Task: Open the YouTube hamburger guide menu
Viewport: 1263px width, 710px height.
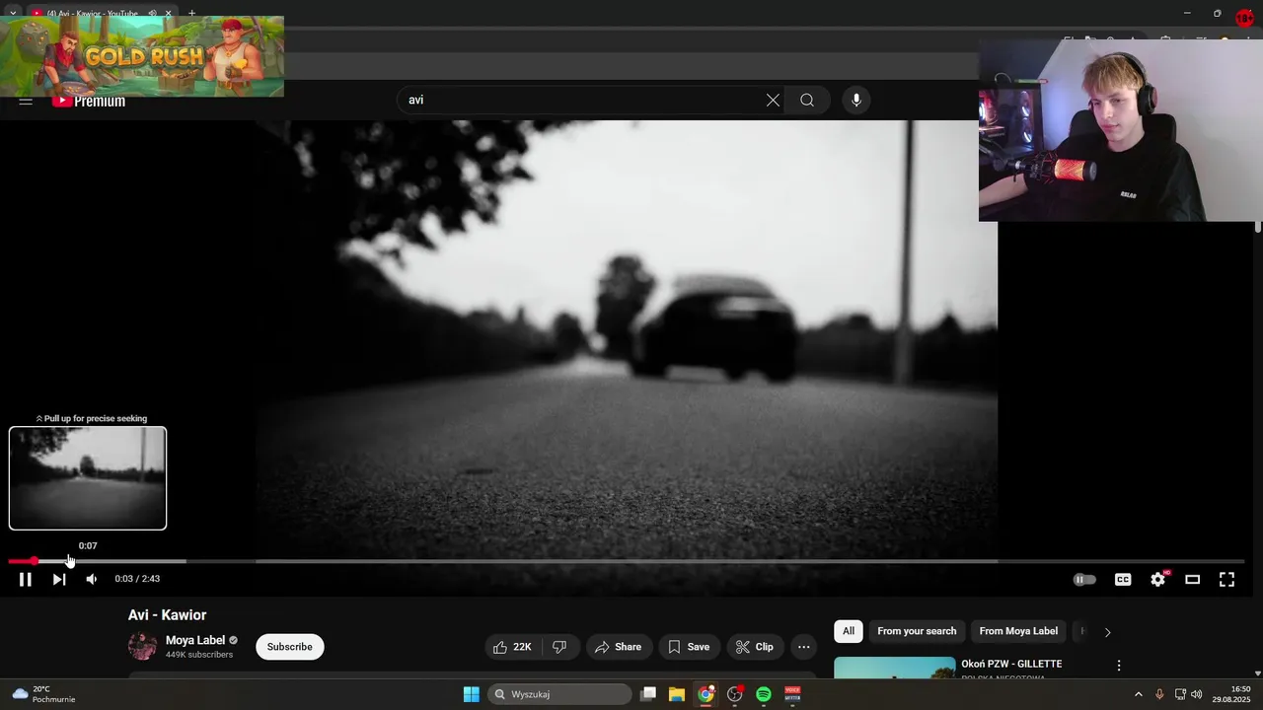Action: (26, 101)
